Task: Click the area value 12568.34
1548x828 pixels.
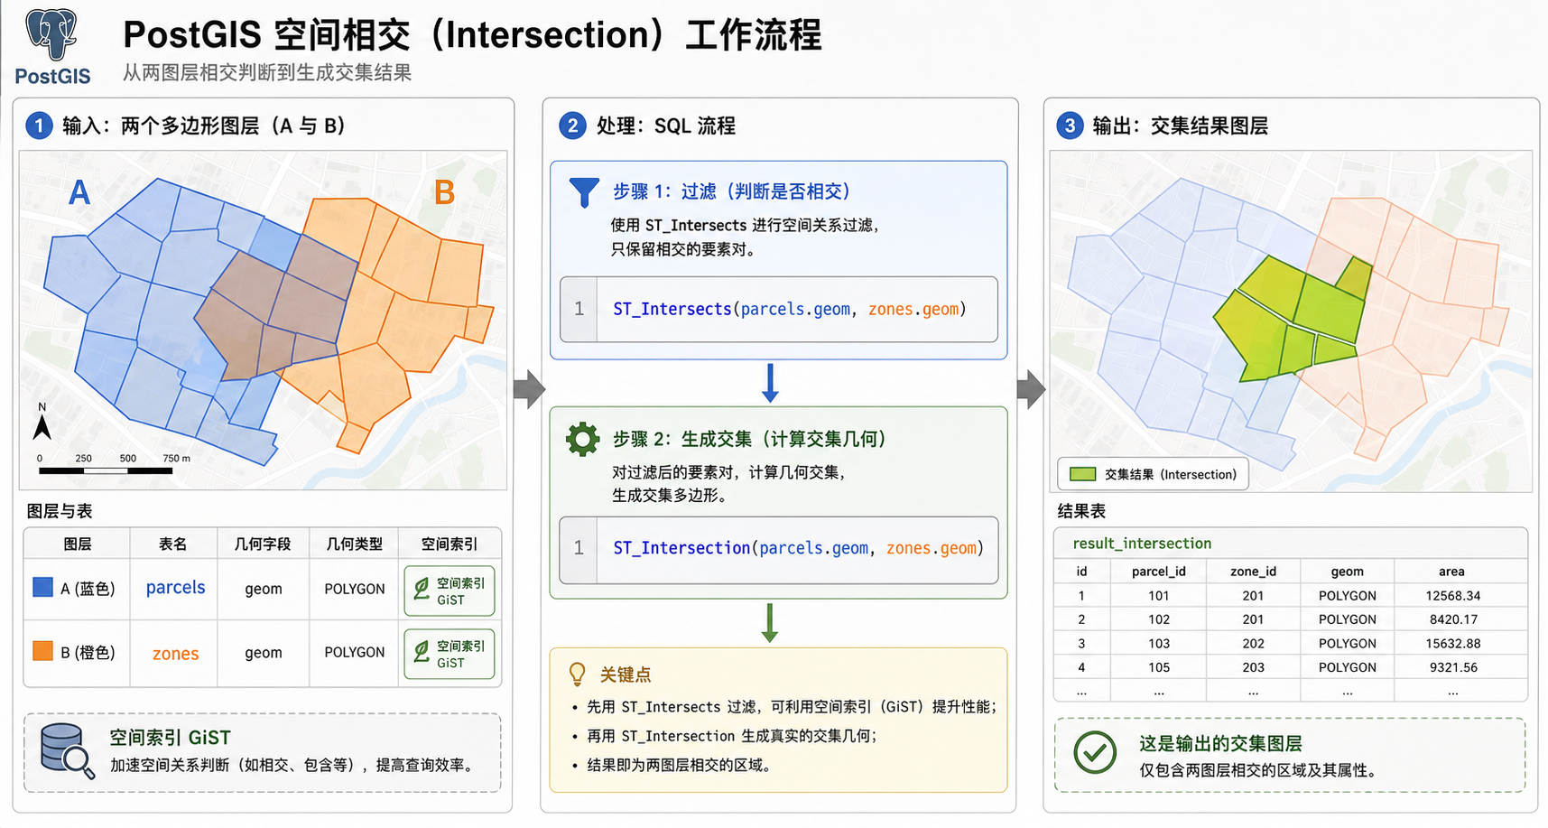Action: [x=1453, y=596]
